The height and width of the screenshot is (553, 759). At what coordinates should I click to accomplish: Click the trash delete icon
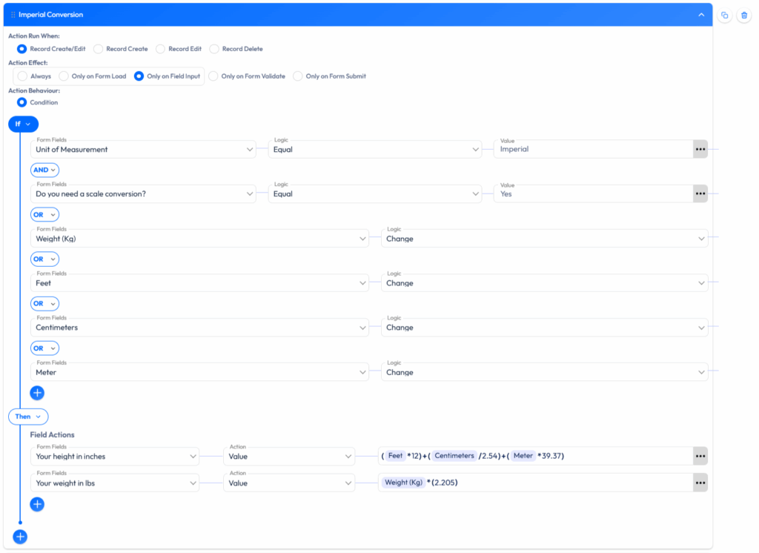(x=743, y=16)
